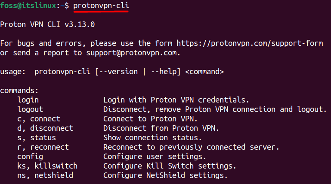This screenshot has width=331, height=184.
Task: Click the config command entry
Action: pyautogui.click(x=30, y=157)
